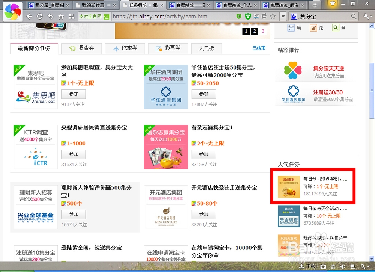The width and height of the screenshot is (375, 272).
Task: Select the 彩票类 category tab
Action: pyautogui.click(x=168, y=48)
